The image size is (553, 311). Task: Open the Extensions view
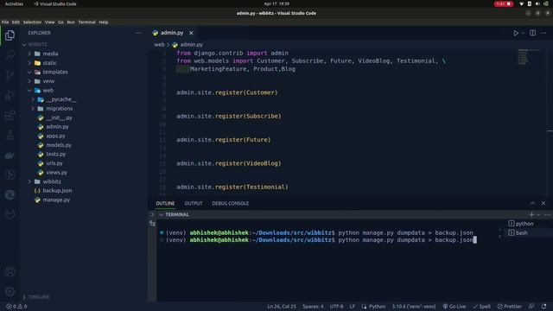10,115
